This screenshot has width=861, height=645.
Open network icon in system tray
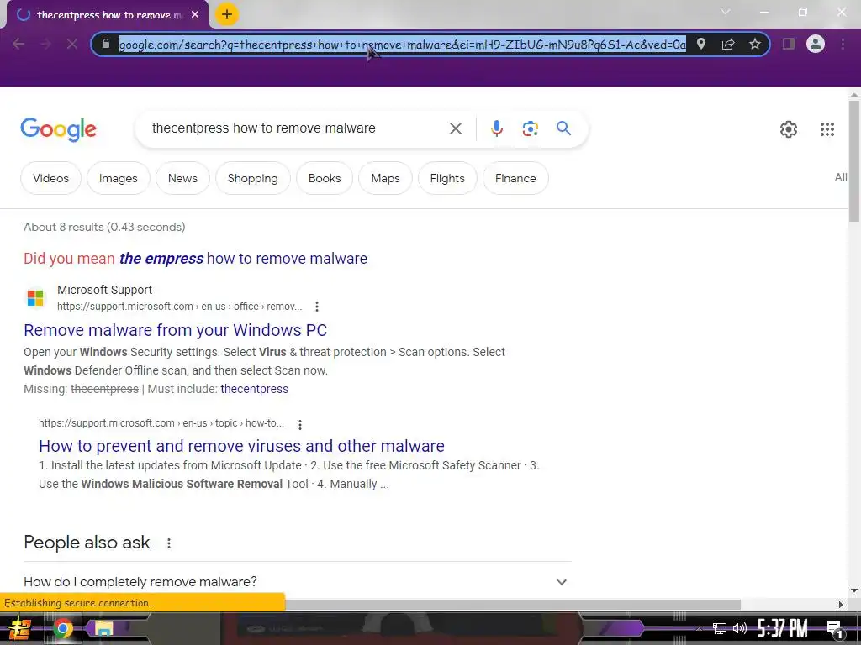720,628
